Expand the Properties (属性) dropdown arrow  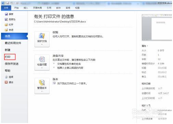(x=147, y=46)
